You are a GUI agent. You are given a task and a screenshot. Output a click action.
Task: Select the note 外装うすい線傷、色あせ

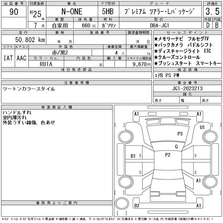coord(29,122)
